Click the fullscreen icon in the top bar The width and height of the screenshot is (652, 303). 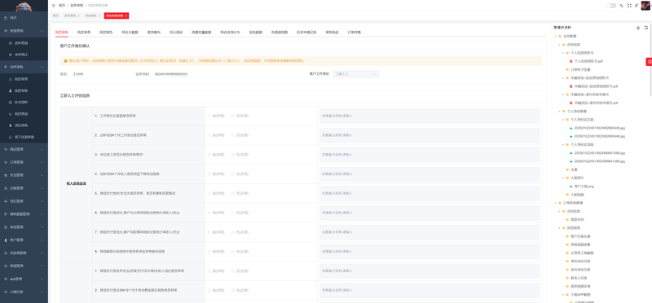click(629, 6)
